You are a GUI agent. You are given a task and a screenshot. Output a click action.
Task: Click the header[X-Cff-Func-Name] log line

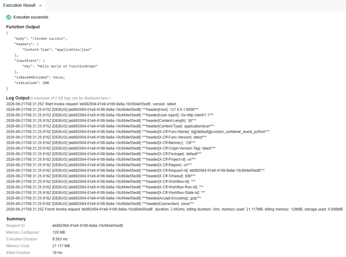138,131
